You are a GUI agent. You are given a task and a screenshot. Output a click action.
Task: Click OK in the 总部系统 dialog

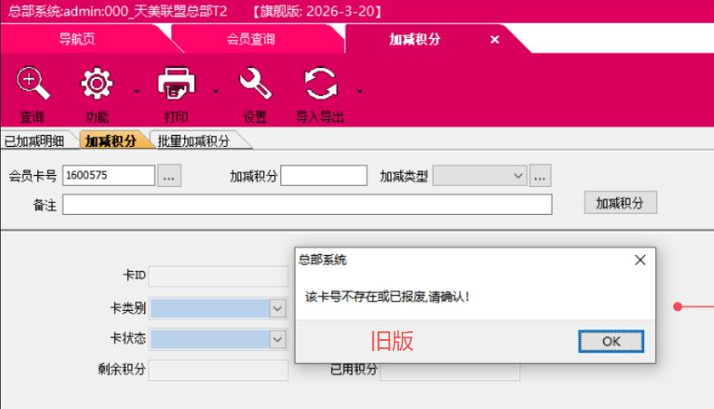pyautogui.click(x=611, y=341)
